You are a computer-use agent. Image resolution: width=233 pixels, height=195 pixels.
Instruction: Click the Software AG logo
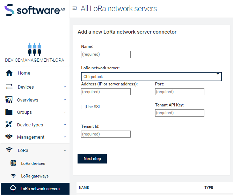tap(35, 10)
